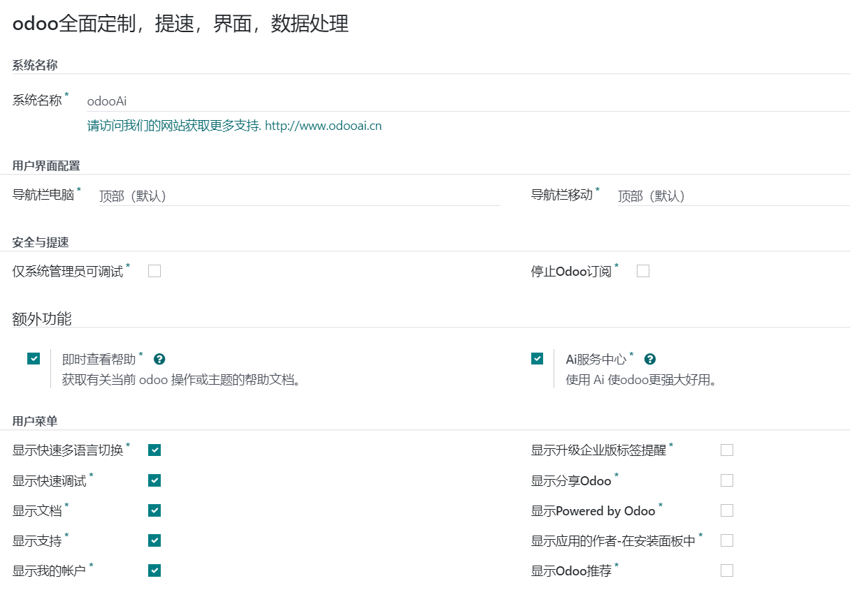Uncheck 显示我的帐户 checkbox
Screen dimensions: 850x597
(x=154, y=570)
